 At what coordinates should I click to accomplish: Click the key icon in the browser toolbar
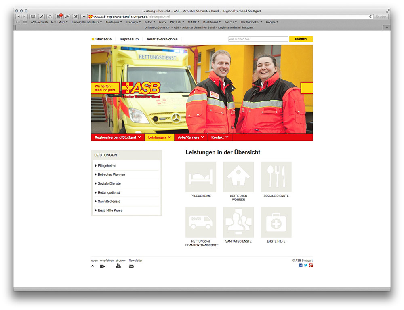pos(67,17)
